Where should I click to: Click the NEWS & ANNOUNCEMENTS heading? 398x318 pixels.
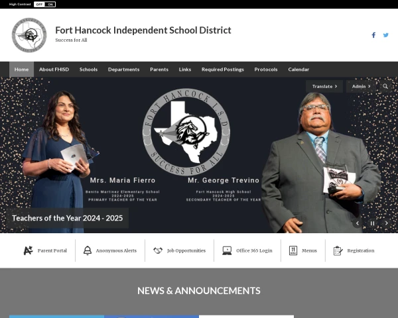pyautogui.click(x=199, y=291)
